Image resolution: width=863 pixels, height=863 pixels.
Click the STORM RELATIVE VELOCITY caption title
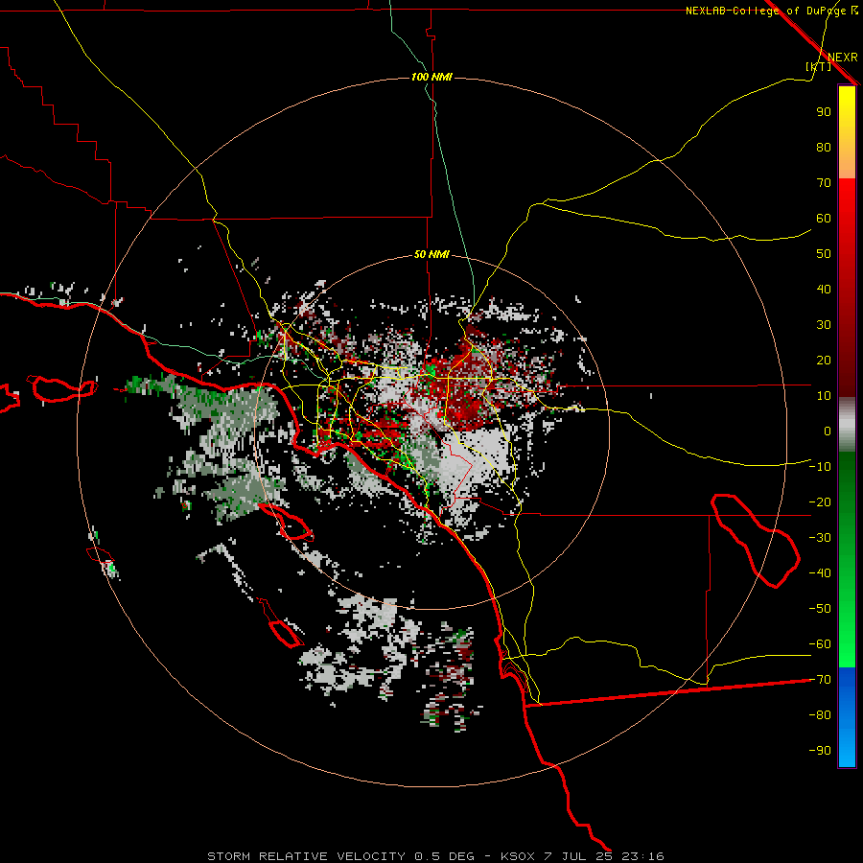[307, 856]
